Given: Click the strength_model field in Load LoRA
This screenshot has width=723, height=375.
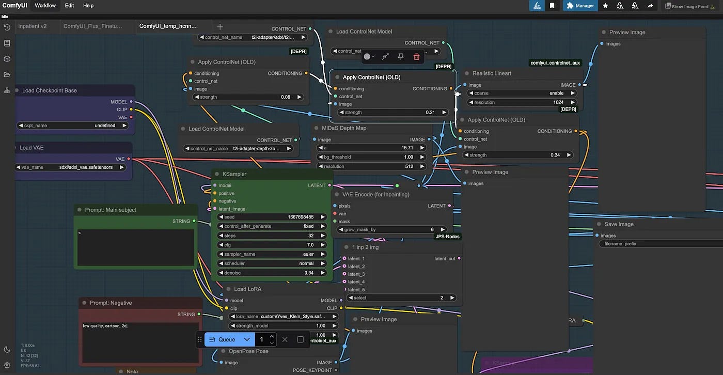Looking at the screenshot, I should click(284, 326).
